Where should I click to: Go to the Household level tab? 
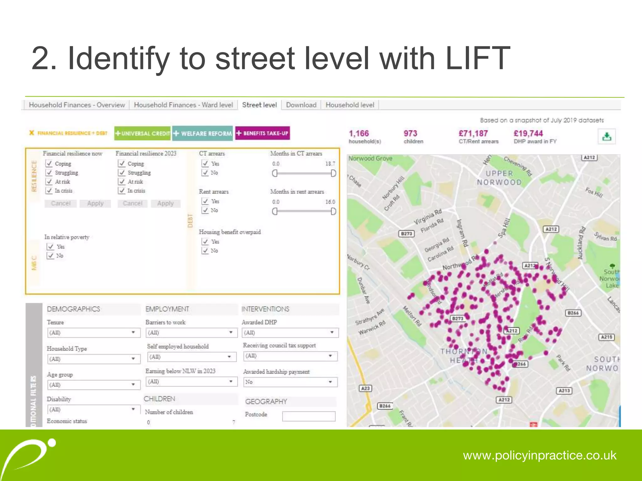pos(350,105)
